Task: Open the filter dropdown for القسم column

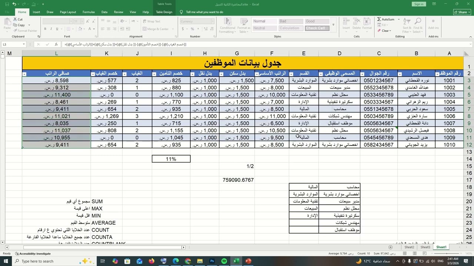Action: click(291, 74)
